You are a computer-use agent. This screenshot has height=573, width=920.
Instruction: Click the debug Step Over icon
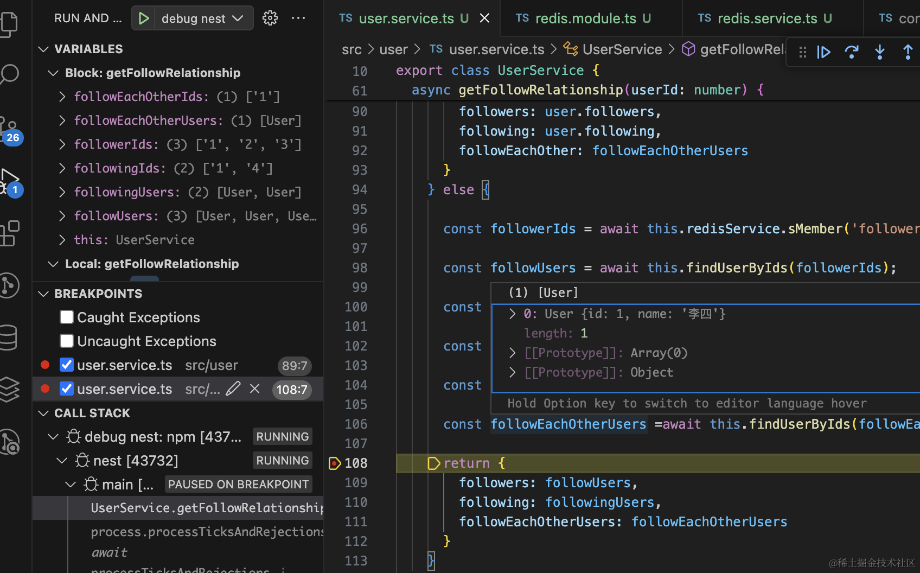[x=852, y=52]
